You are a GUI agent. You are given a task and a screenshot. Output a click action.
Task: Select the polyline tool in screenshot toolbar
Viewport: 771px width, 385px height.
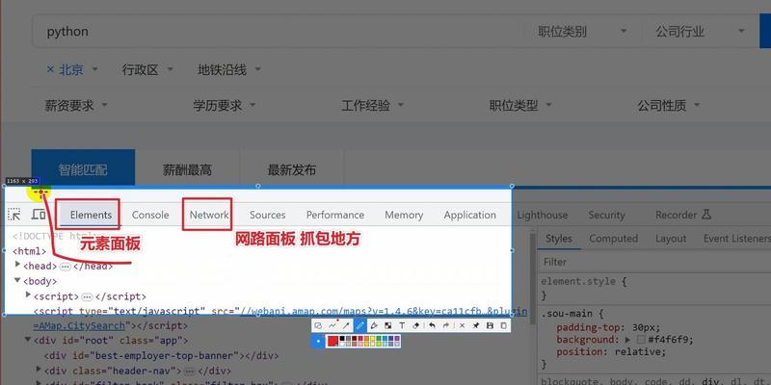tap(332, 325)
